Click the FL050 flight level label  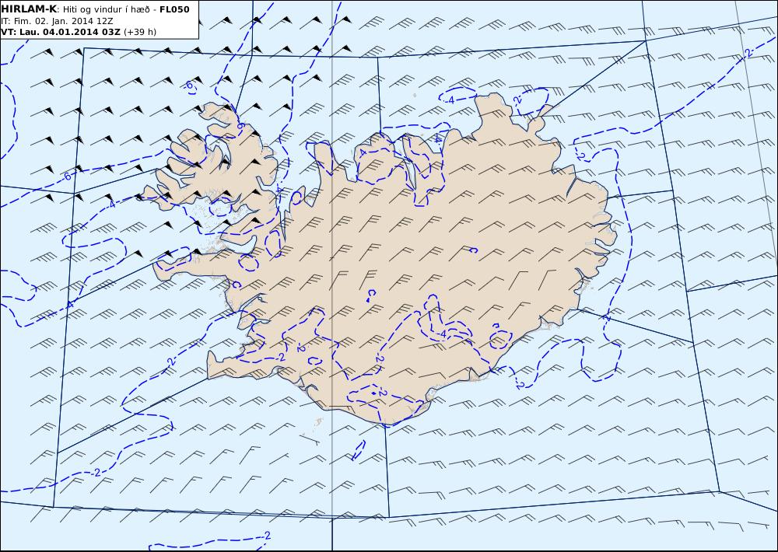pyautogui.click(x=174, y=9)
